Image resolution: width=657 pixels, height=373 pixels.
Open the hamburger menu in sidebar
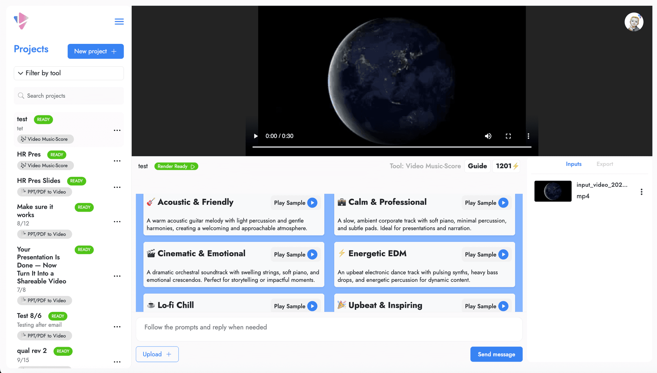click(x=119, y=21)
